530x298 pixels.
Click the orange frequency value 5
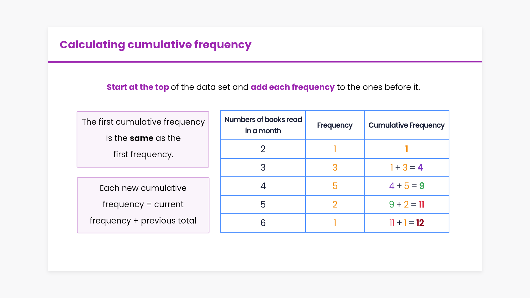tap(335, 186)
